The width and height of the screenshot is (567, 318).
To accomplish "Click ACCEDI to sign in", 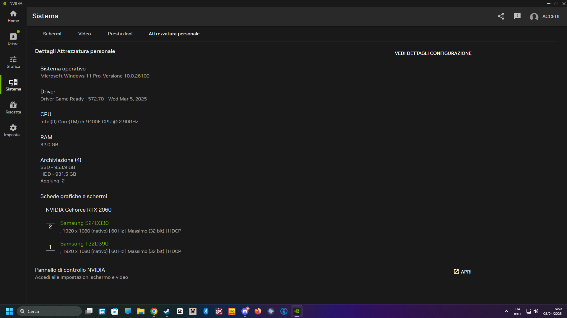I will [x=551, y=17].
